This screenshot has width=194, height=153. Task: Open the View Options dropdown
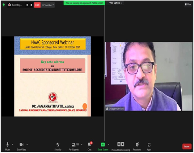pyautogui.click(x=116, y=3)
